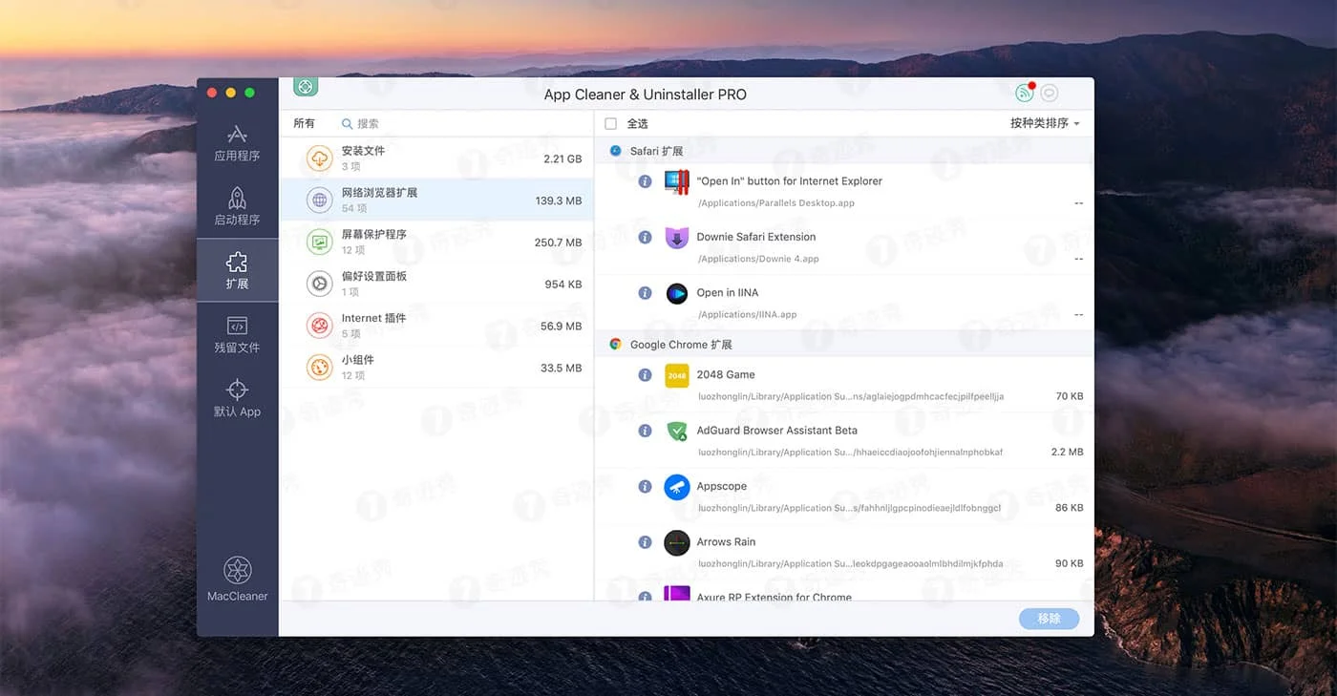View info for AdGuard Browser Assistant Beta
The width and height of the screenshot is (1337, 696).
coord(645,430)
